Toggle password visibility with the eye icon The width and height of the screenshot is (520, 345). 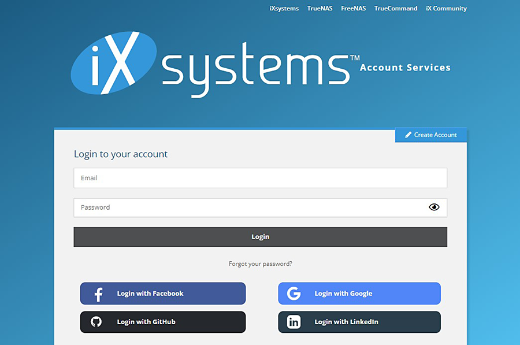click(x=434, y=207)
